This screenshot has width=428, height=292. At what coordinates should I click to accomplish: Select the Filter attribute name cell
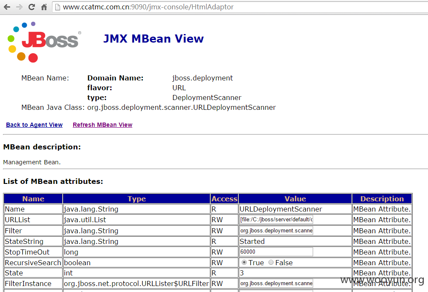pos(33,231)
